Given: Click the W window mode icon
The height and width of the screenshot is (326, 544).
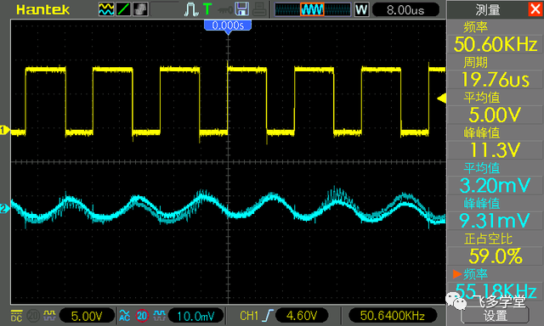Looking at the screenshot, I should (x=361, y=9).
